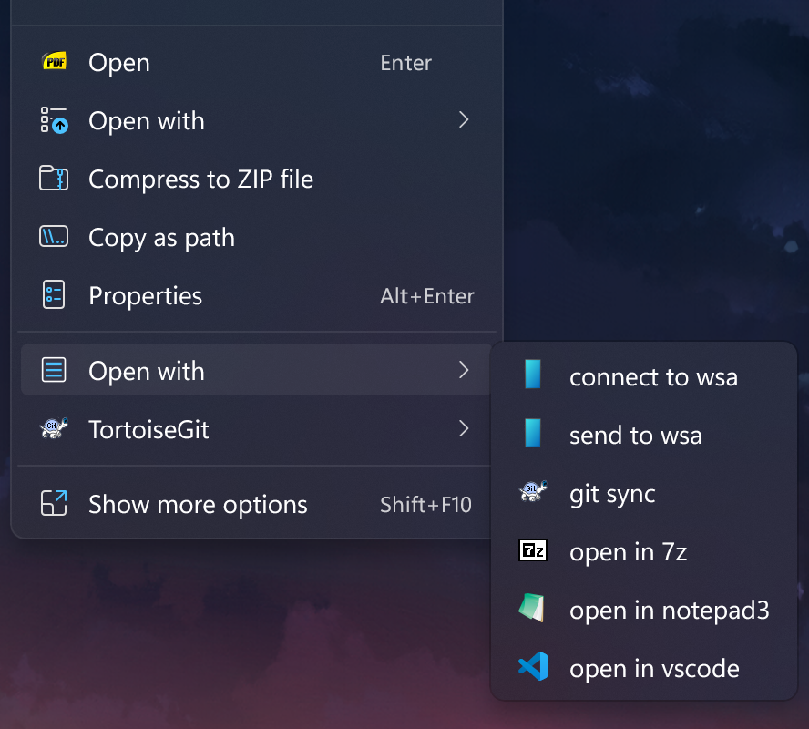Choose Show more options
809x729 pixels.
click(x=198, y=505)
